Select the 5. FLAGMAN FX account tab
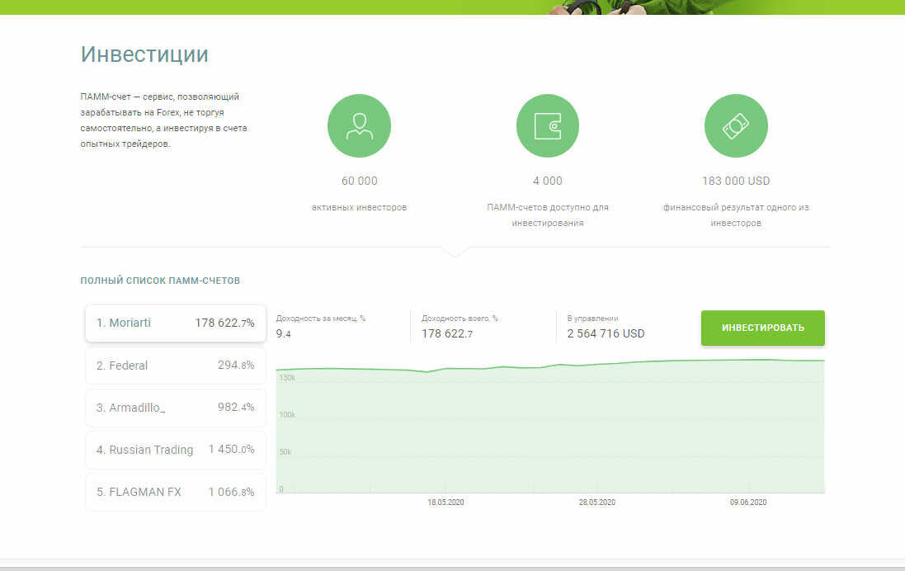 [x=176, y=492]
